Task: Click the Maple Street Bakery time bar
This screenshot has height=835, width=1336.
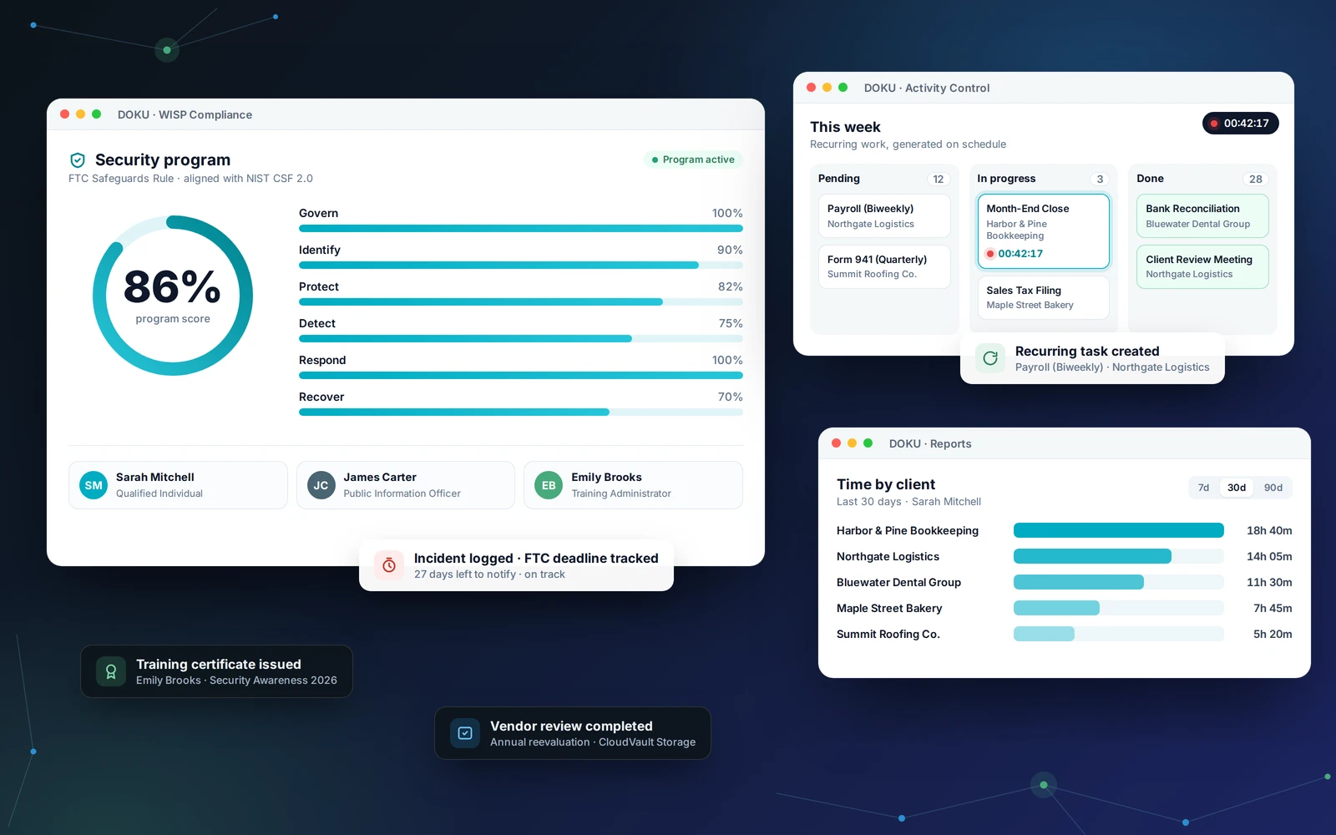Action: point(1119,608)
